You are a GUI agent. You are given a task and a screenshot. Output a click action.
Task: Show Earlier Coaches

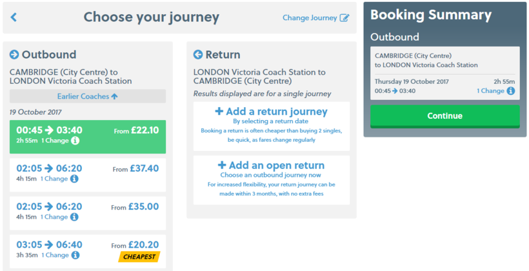click(x=88, y=96)
